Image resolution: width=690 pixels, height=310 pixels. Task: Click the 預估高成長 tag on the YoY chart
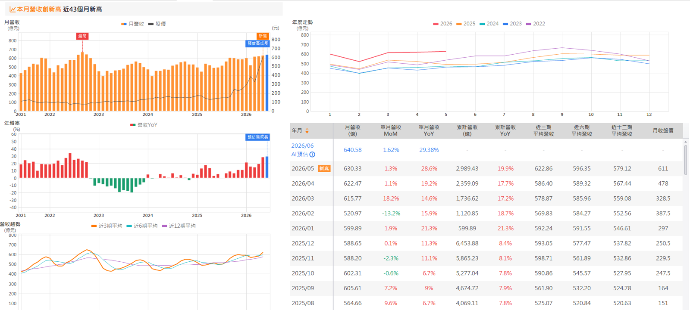[x=257, y=137]
